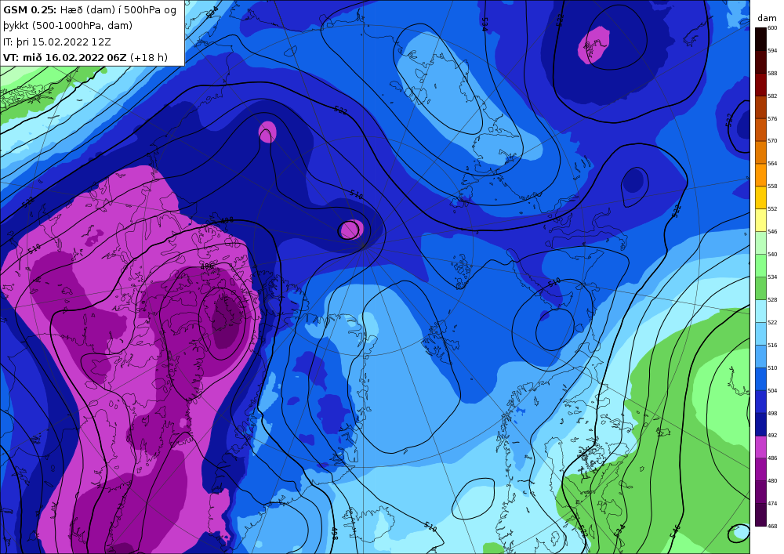The width and height of the screenshot is (784, 554).
Task: Click the legend label 588
Action: 772,74
